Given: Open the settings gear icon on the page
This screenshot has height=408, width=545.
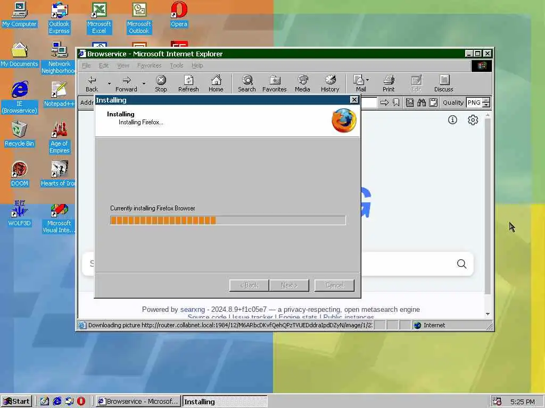Looking at the screenshot, I should point(473,120).
